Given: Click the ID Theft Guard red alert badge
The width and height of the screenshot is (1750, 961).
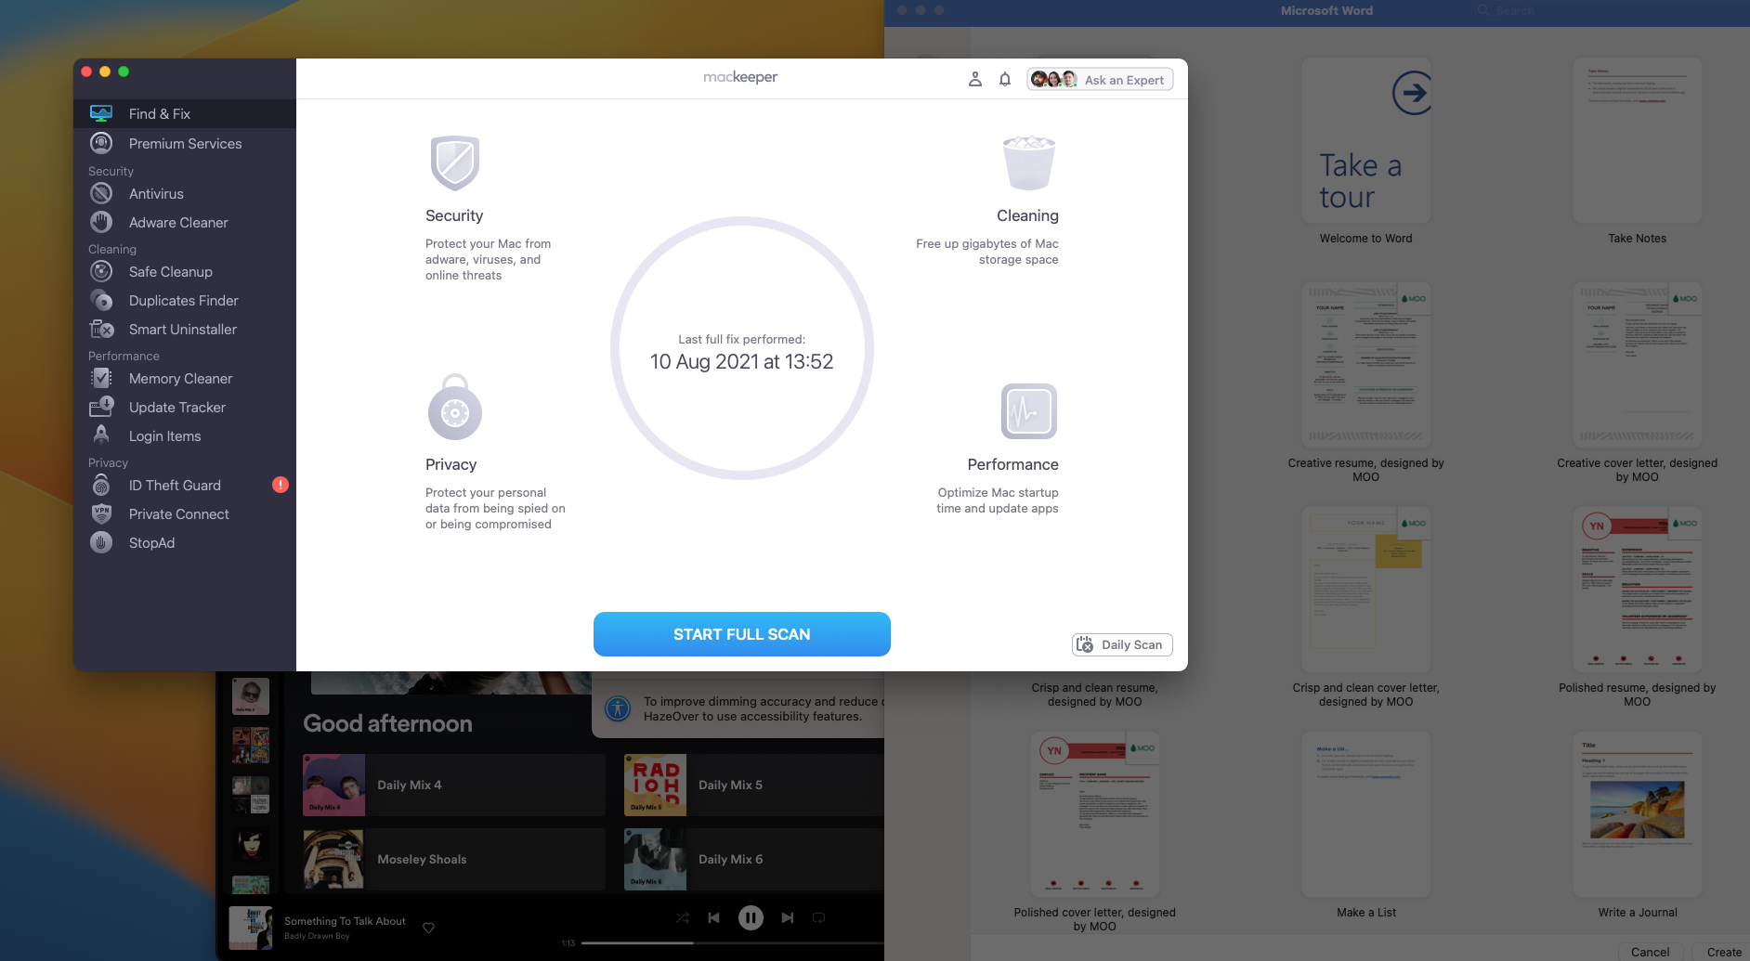Looking at the screenshot, I should coord(280,485).
